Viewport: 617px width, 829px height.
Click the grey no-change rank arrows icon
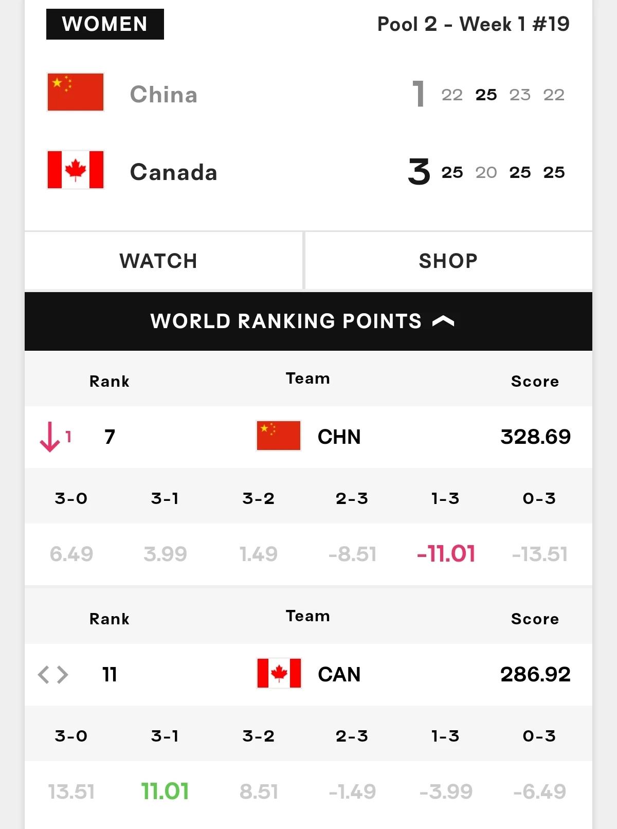(x=53, y=674)
